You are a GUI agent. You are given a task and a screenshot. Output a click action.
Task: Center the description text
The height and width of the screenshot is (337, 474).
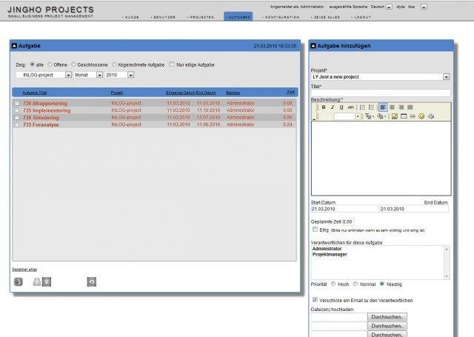click(392, 107)
